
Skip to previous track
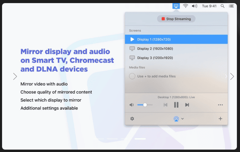[x=166, y=105]
